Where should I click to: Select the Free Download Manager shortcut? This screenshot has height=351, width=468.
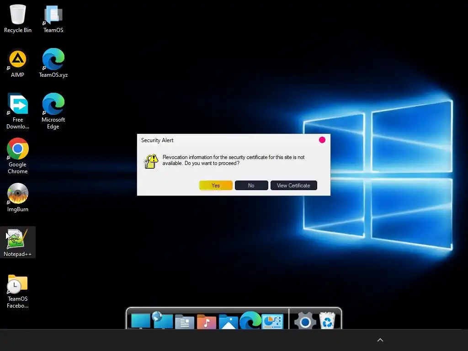pos(18,112)
